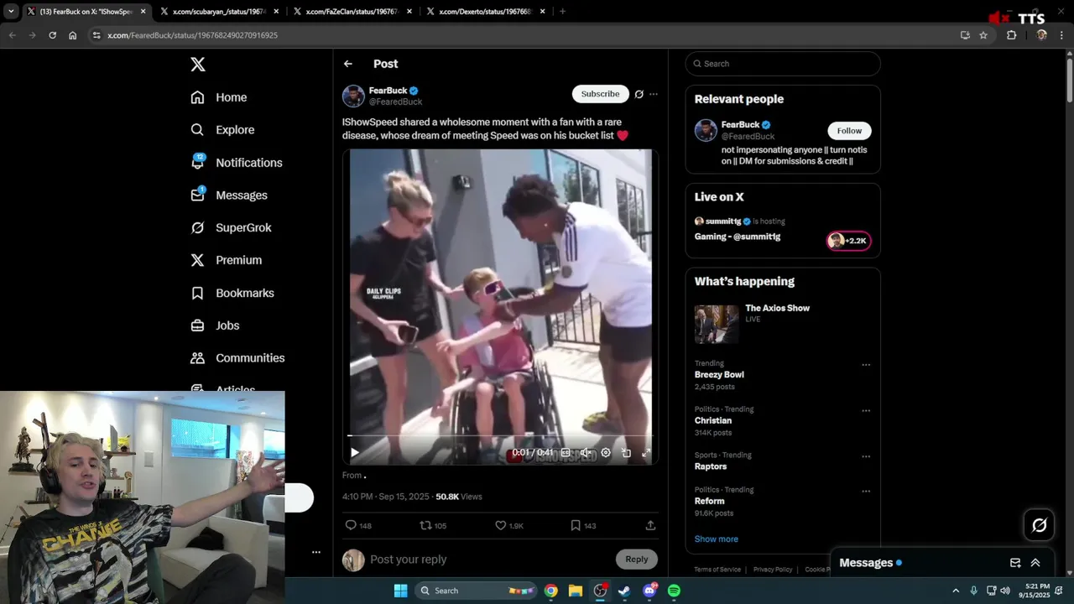The height and width of the screenshot is (604, 1074).
Task: Toggle video captions (CC)
Action: click(566, 453)
